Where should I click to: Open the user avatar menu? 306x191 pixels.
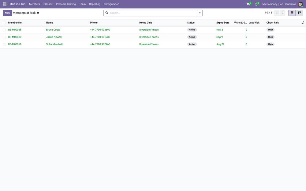click(x=300, y=4)
